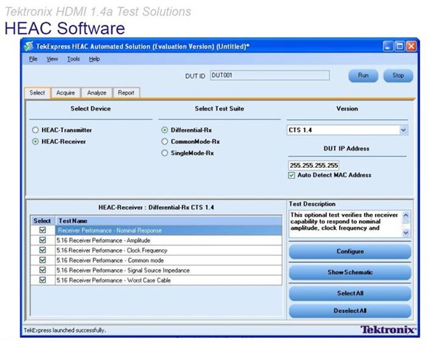The height and width of the screenshot is (344, 428).
Task: Open the CTS 1.4 version dropdown
Action: [x=403, y=130]
